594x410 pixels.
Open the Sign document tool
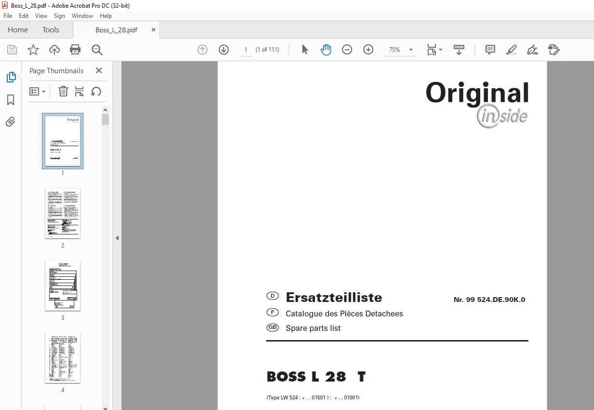pyautogui.click(x=532, y=50)
